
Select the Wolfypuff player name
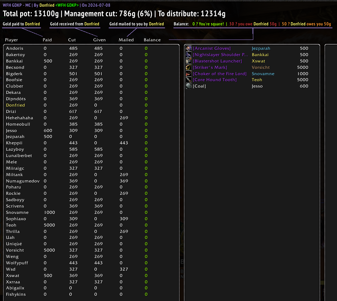tap(17, 263)
